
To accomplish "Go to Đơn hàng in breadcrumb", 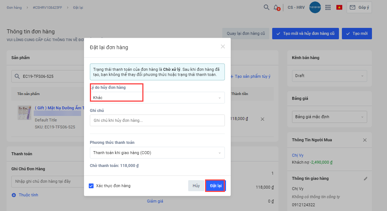I will click(x=14, y=8).
